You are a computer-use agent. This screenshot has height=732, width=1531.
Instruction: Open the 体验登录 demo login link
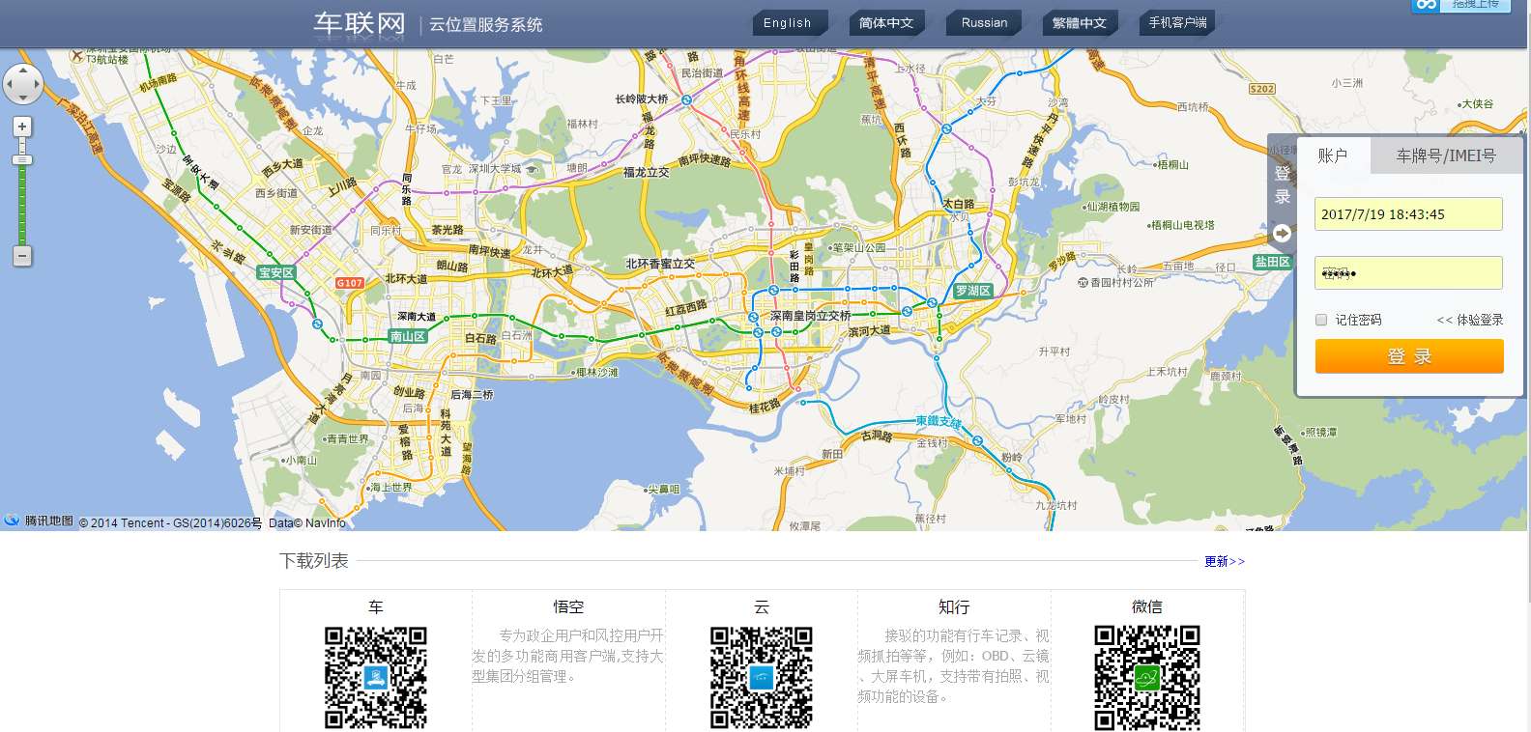tap(1470, 320)
